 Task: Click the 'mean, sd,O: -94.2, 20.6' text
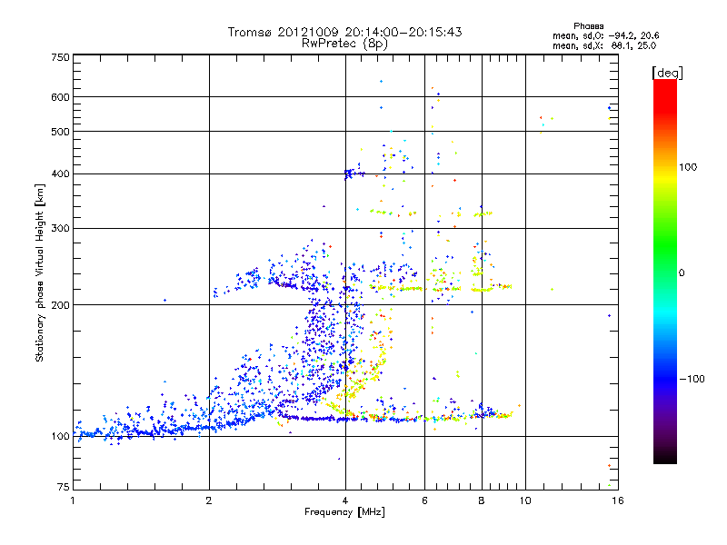click(605, 35)
